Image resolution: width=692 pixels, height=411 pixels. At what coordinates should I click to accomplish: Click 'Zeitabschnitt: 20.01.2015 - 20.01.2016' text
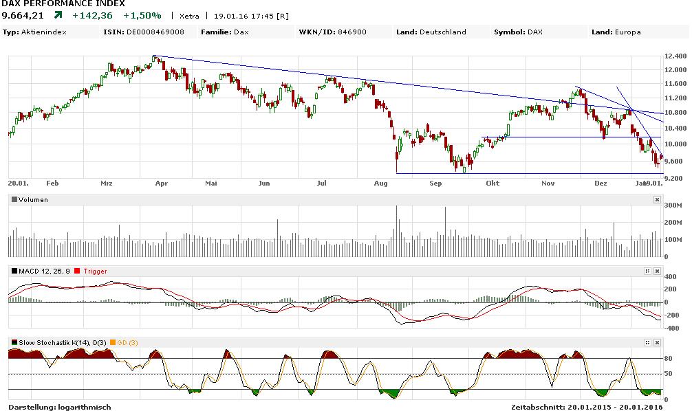[x=587, y=407]
